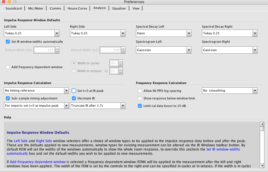
Task: Click the help panel scroll down arrow
Action: pos(262,166)
